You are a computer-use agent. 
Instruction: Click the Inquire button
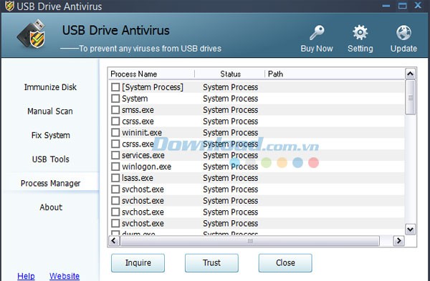pos(138,263)
